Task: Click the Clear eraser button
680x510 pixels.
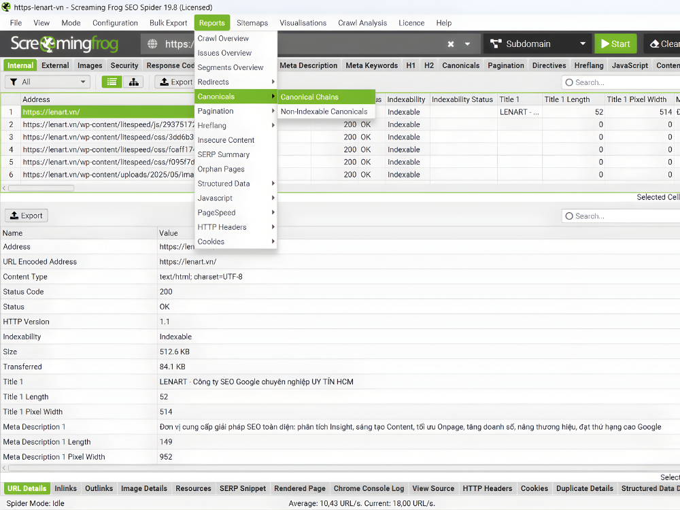Action: tap(663, 44)
